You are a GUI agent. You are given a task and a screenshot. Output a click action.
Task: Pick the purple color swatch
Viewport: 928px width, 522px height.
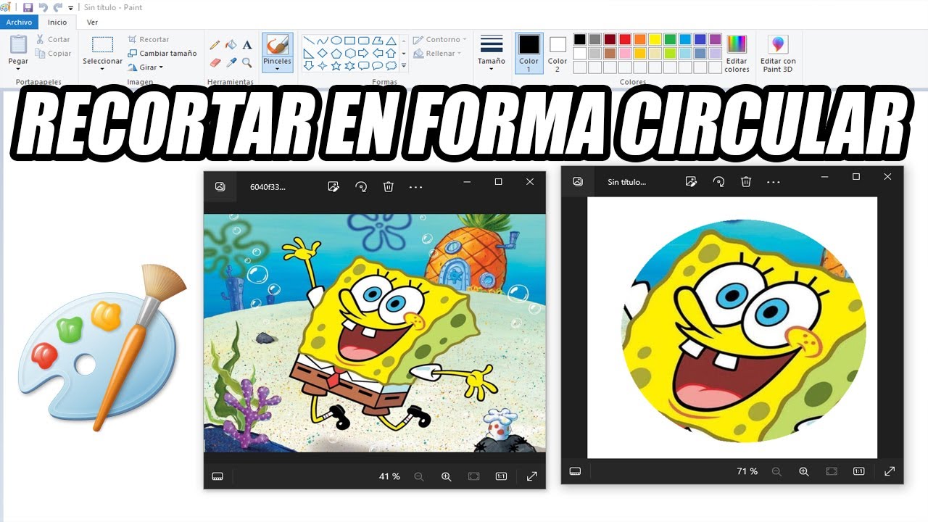click(x=715, y=39)
